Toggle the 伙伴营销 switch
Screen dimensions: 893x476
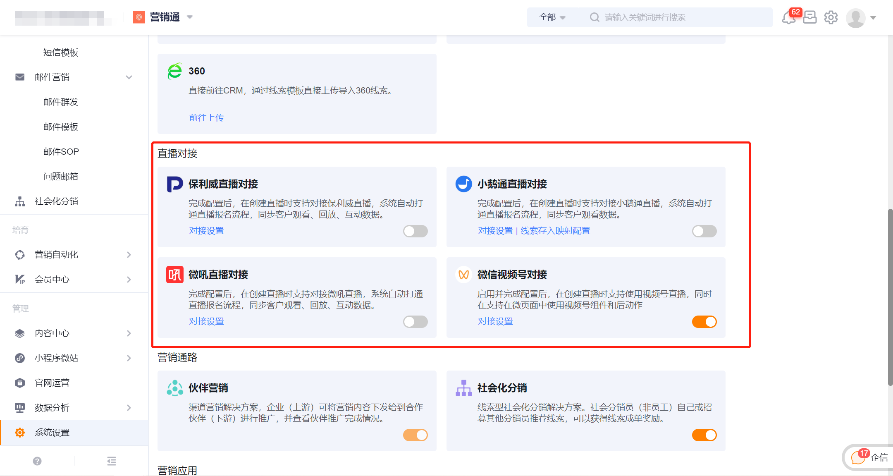click(415, 435)
